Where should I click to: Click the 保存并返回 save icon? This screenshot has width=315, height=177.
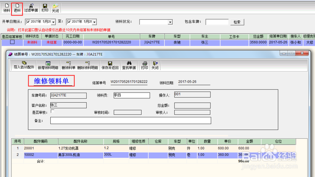coord(110,65)
